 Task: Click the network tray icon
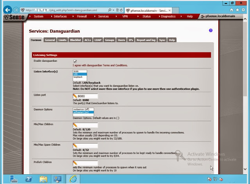[x=215, y=179]
